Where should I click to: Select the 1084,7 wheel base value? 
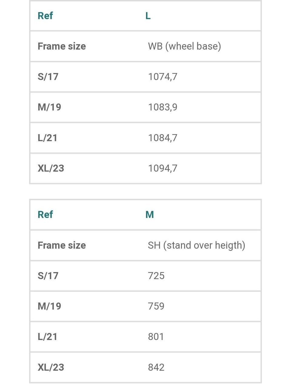(x=162, y=138)
